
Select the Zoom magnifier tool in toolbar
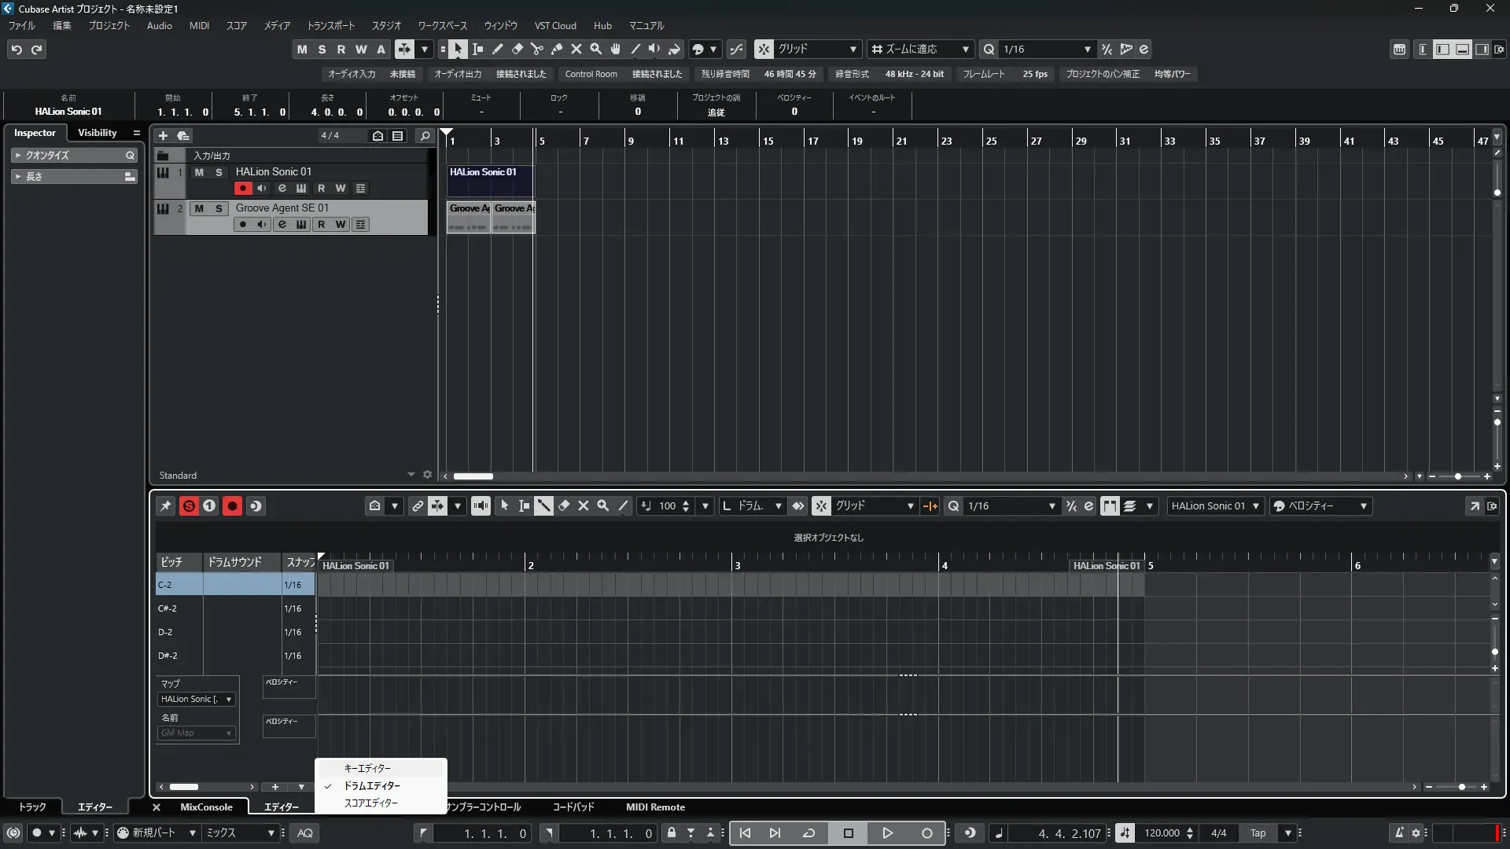tap(596, 50)
